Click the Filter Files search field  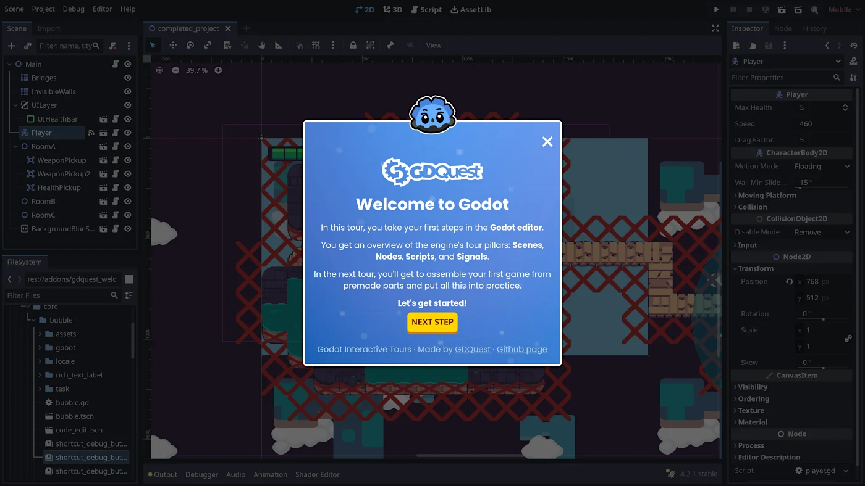pyautogui.click(x=62, y=295)
